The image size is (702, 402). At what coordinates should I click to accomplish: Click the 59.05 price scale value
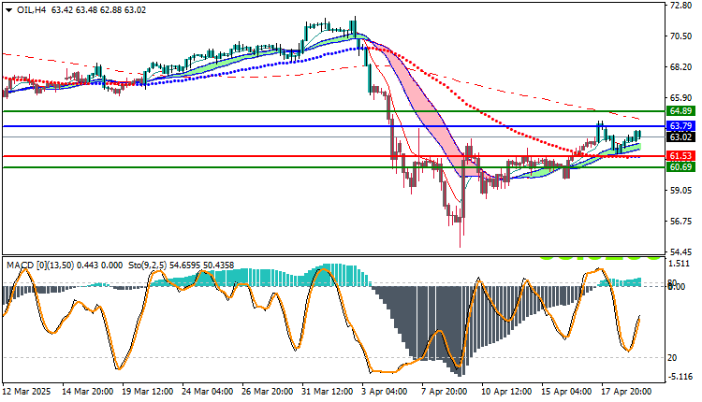(x=680, y=191)
